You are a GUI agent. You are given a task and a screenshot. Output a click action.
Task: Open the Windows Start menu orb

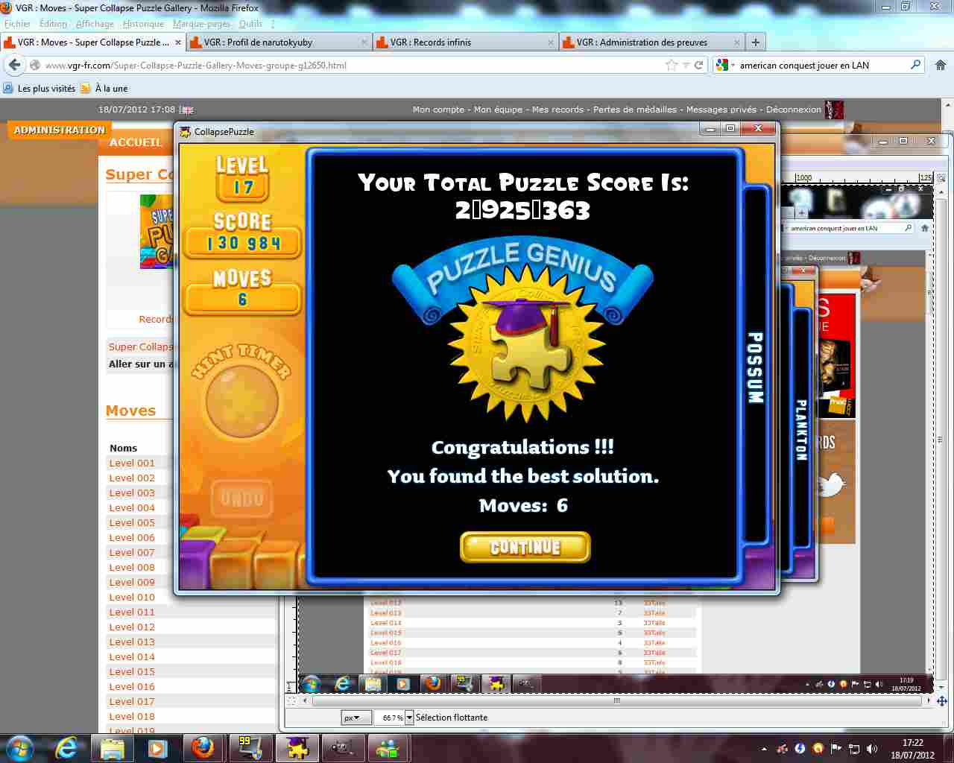20,747
